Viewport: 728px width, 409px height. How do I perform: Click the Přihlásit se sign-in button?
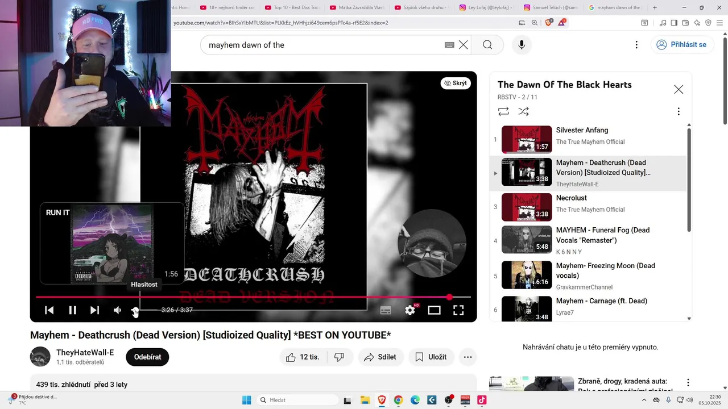point(682,45)
